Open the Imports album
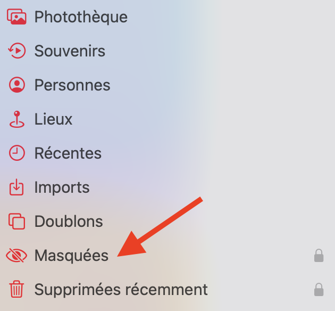 pyautogui.click(x=62, y=187)
